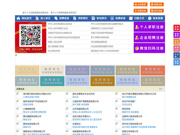Click the QR code image
This screenshot has height=135, width=180.
[x=30, y=35]
